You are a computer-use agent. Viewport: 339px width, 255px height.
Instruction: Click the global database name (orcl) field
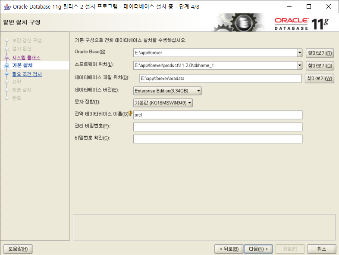coord(218,115)
